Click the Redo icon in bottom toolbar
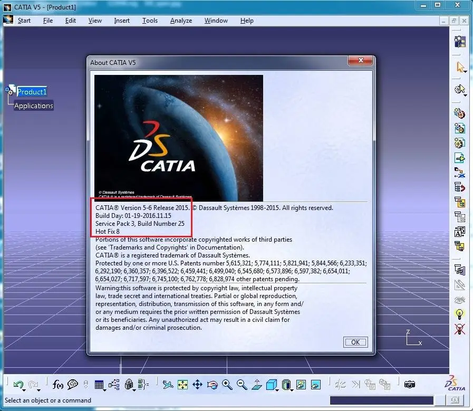The image size is (473, 411). [x=33, y=384]
